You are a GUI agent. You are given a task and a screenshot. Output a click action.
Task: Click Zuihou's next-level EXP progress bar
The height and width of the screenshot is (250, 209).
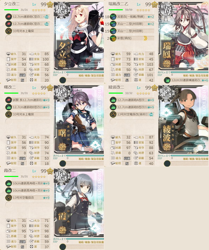tap(190, 72)
